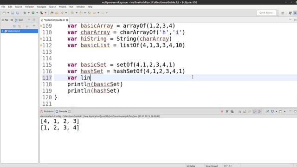Switch to the Problems tab
Screen dimensions: 297x167
47,111
